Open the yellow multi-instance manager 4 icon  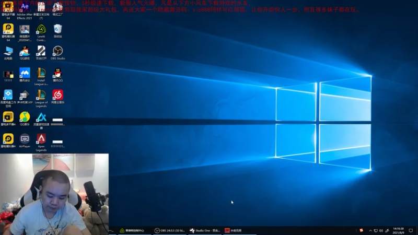(8, 119)
